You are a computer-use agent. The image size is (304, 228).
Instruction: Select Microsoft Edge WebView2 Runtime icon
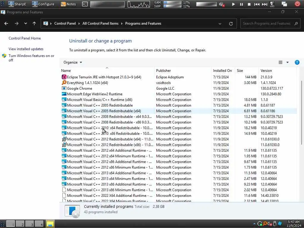click(x=64, y=94)
